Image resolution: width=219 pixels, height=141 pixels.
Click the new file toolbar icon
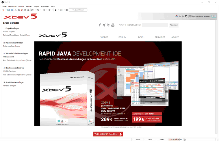point(3,10)
